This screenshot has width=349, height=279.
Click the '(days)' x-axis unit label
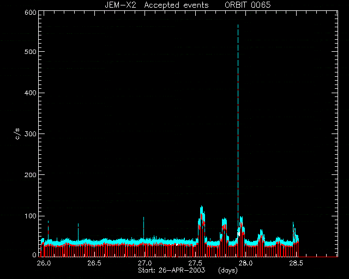228,270
